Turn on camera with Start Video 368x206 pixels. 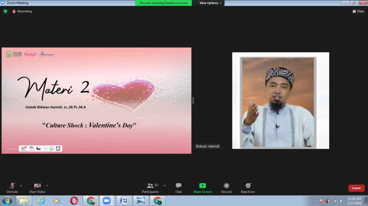coord(37,186)
